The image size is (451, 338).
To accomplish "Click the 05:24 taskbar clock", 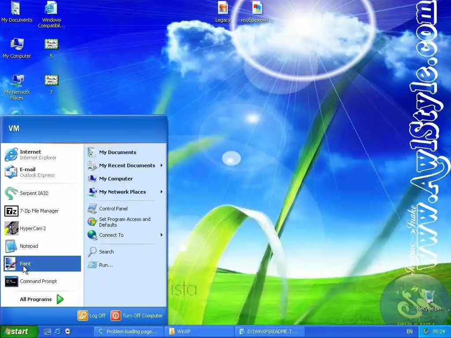I will [x=439, y=331].
